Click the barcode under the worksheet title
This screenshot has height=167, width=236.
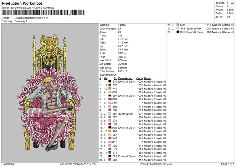(x=43, y=13)
